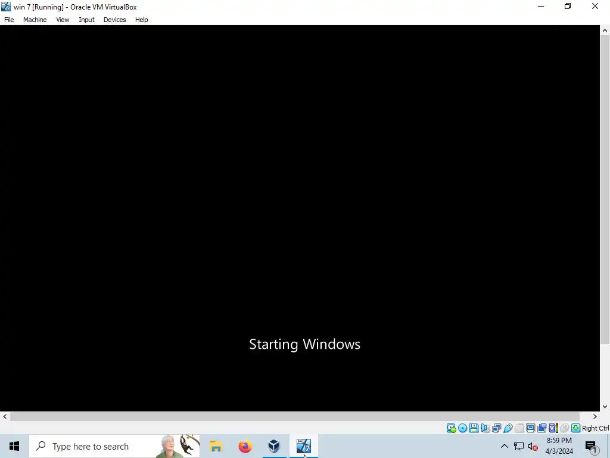Click the muted volume tray icon
610x458 pixels.
533,446
